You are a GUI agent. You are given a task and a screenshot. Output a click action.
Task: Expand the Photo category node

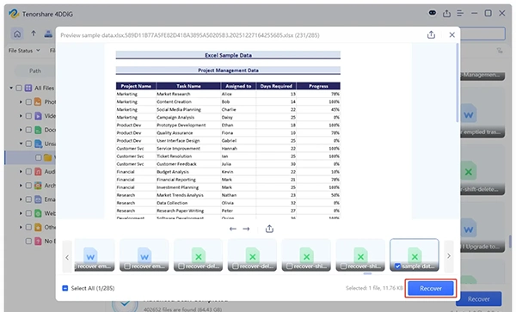pyautogui.click(x=21, y=102)
